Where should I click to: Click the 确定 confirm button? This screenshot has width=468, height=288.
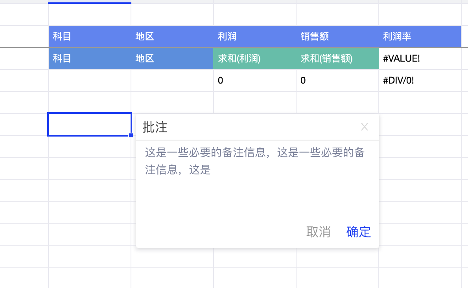(358, 232)
